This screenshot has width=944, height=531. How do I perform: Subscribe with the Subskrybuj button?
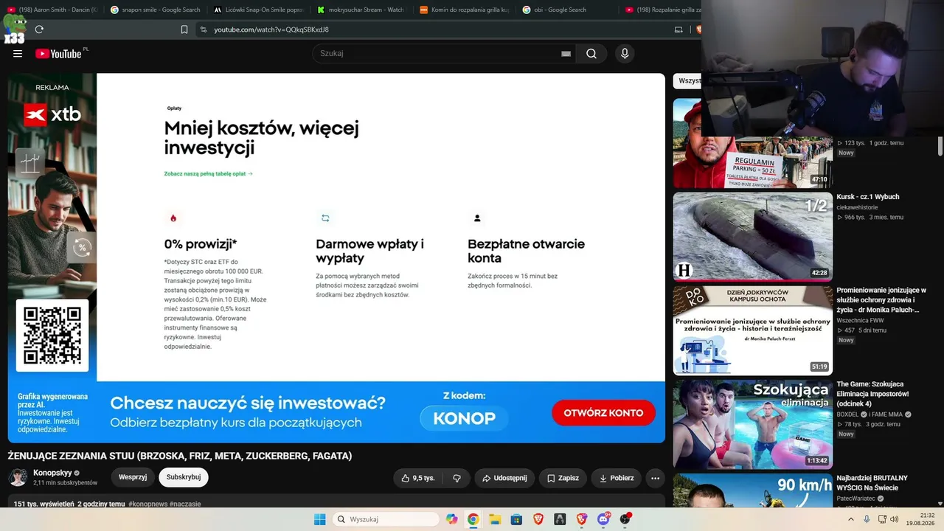click(x=184, y=477)
